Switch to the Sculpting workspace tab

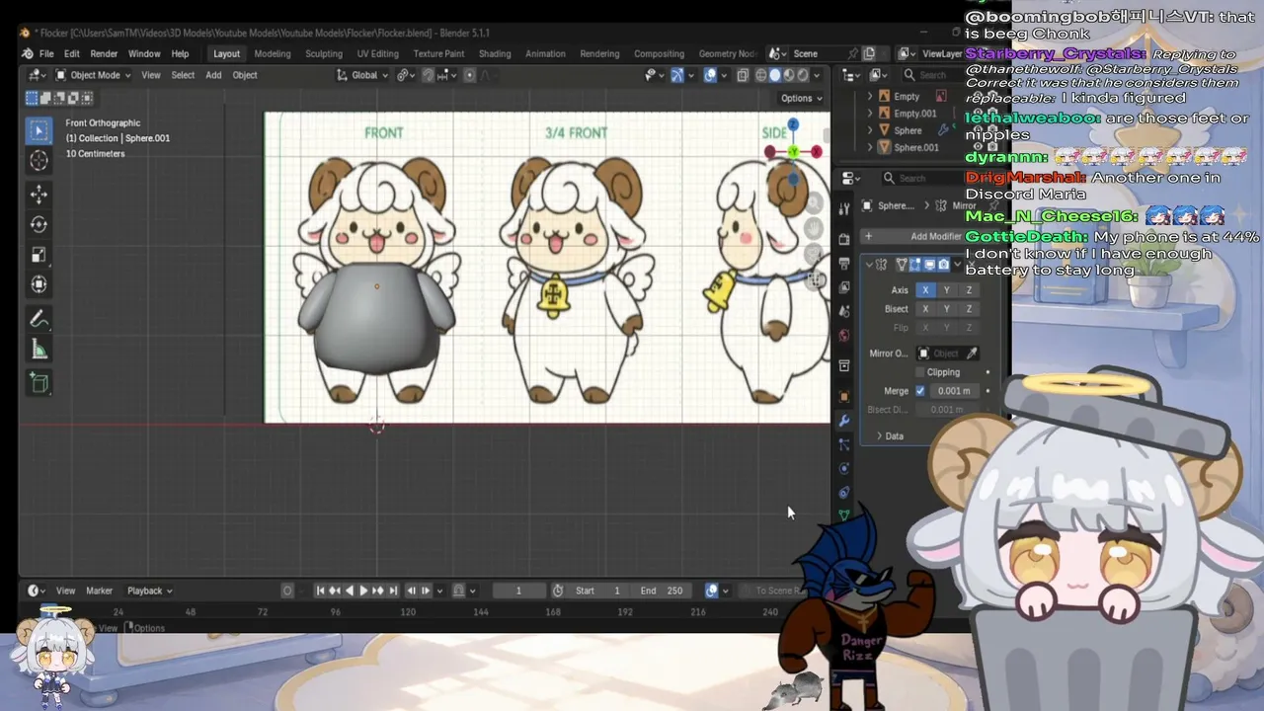point(324,53)
